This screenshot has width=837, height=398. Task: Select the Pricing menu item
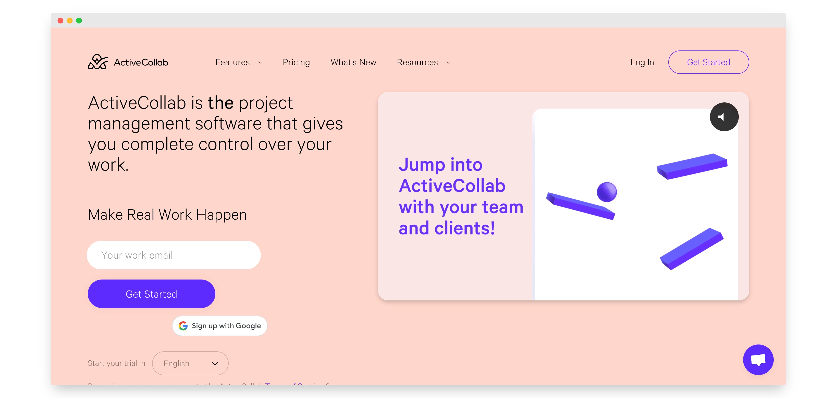296,62
